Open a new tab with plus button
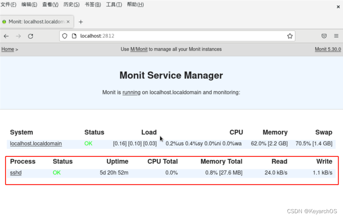The height and width of the screenshot is (218, 343). 81,22
